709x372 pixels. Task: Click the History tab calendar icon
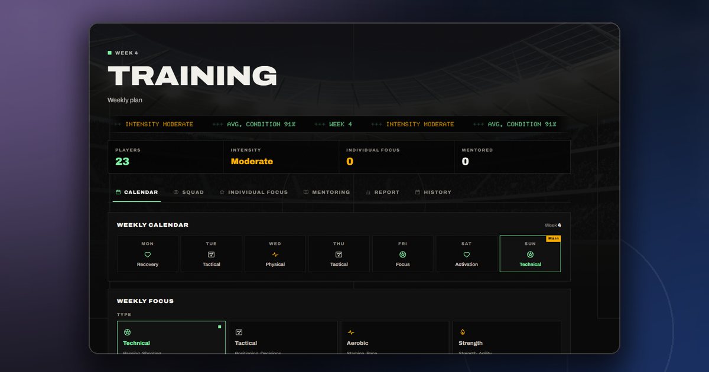coord(418,192)
